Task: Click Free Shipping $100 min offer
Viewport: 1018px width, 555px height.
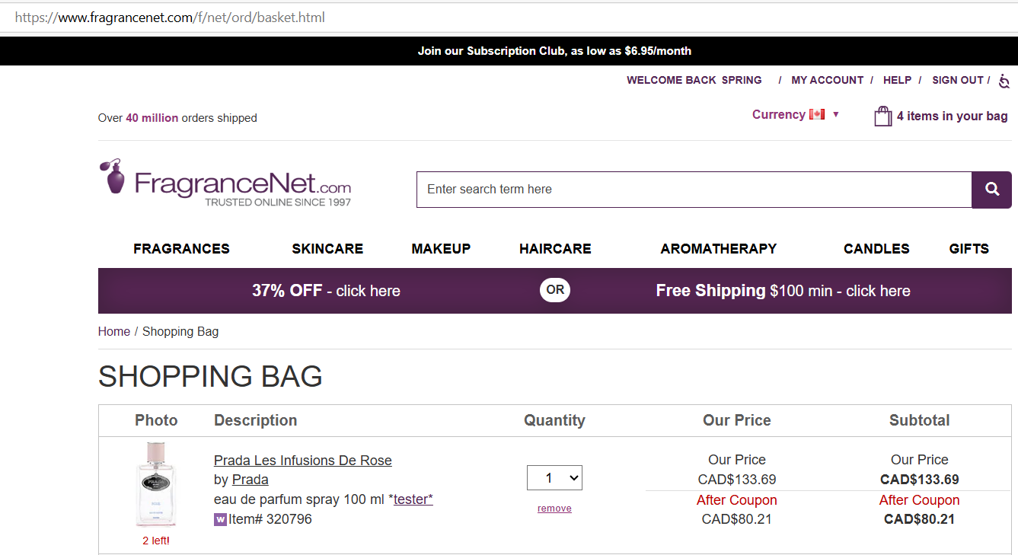Action: (783, 291)
